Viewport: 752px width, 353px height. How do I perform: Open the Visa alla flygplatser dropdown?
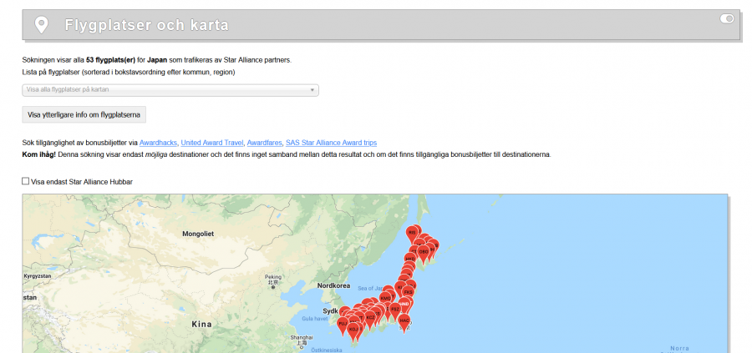coord(170,90)
